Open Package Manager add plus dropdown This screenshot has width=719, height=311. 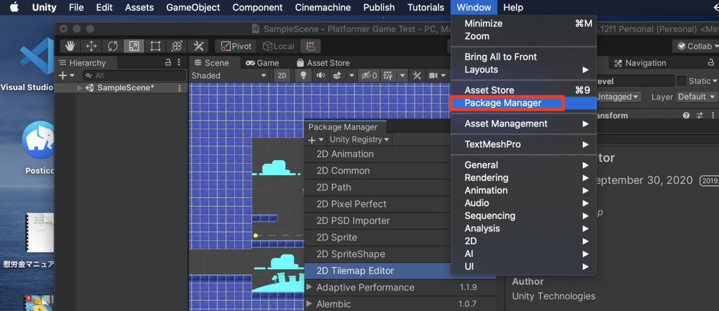316,140
